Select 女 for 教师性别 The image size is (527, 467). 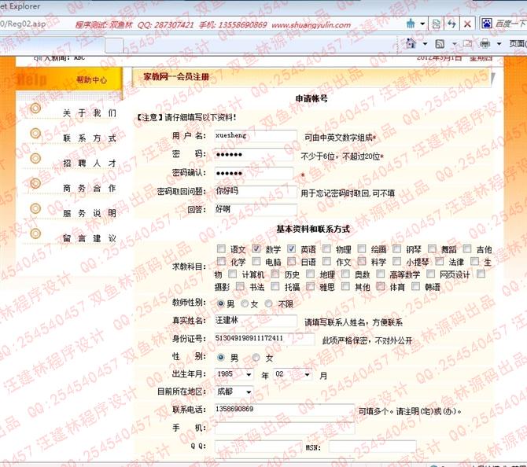(x=245, y=303)
